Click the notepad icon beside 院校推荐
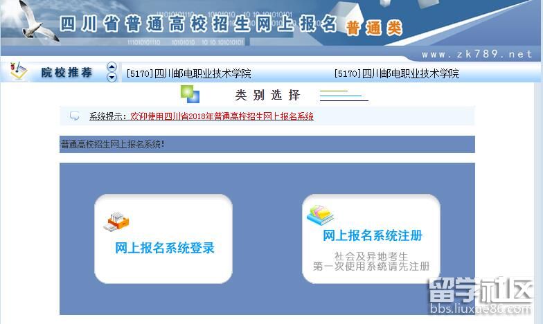 pos(19,71)
